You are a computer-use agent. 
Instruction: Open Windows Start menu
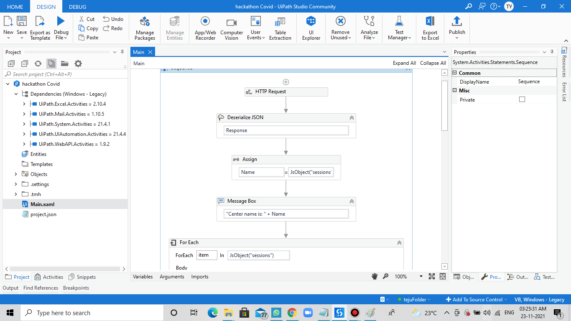coord(10,313)
